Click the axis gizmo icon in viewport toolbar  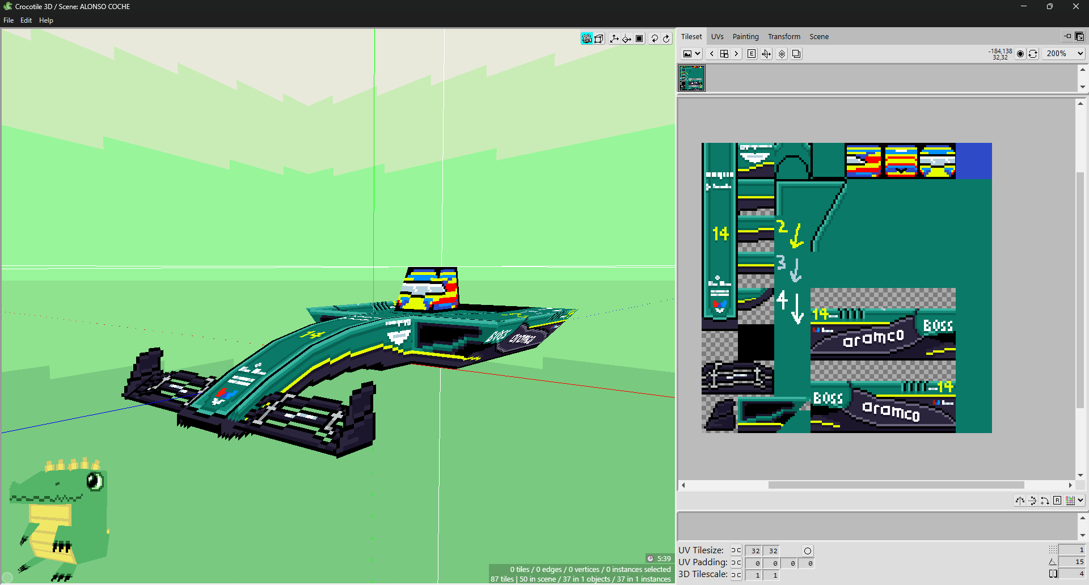tap(614, 39)
